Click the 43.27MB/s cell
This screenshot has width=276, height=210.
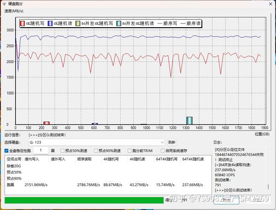coord(139,185)
